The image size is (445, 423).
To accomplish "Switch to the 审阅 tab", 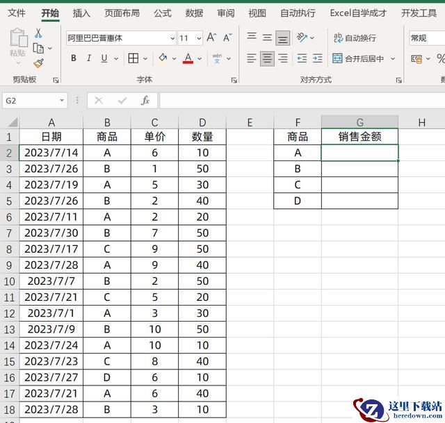I will pos(226,13).
